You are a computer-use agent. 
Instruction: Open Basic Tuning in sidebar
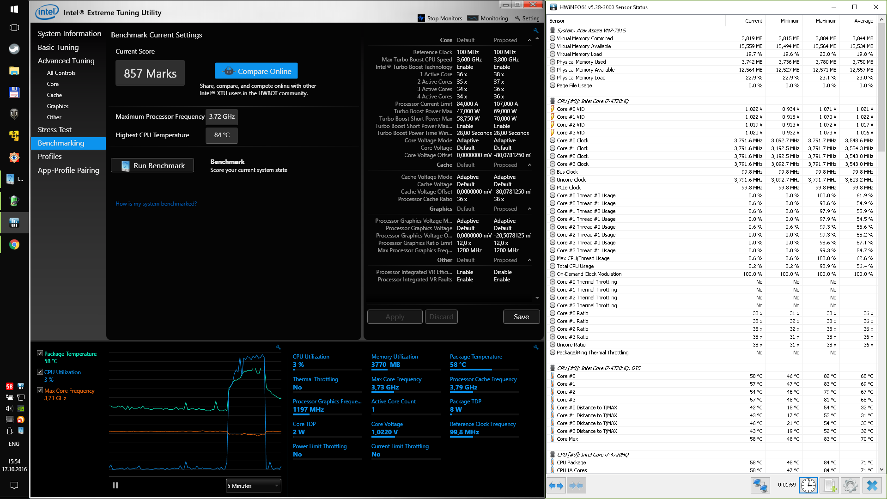click(x=58, y=47)
